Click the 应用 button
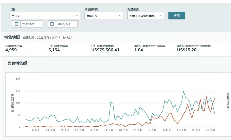The width and height of the screenshot is (231, 140). point(176,16)
